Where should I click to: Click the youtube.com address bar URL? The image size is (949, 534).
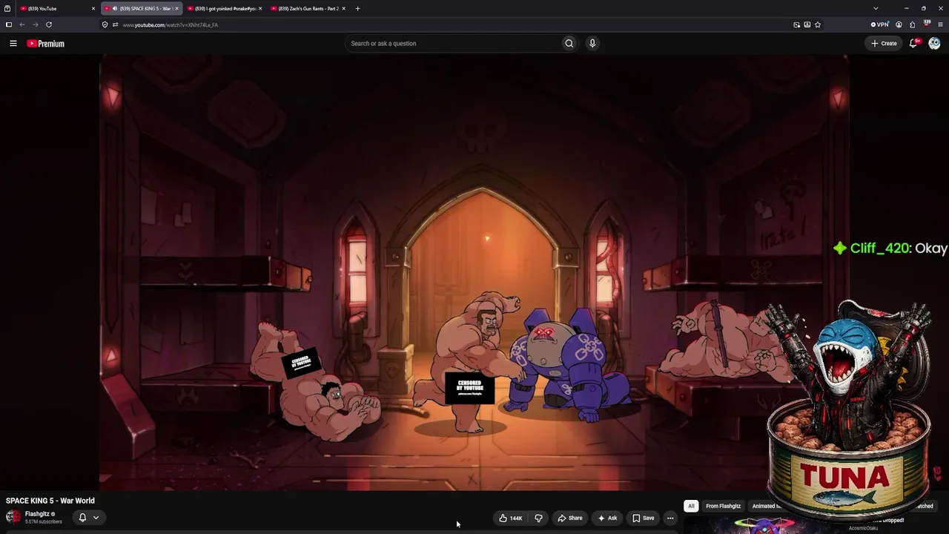[x=170, y=24]
